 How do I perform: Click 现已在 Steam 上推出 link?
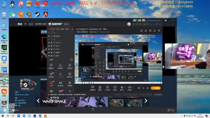[x=22, y=95]
